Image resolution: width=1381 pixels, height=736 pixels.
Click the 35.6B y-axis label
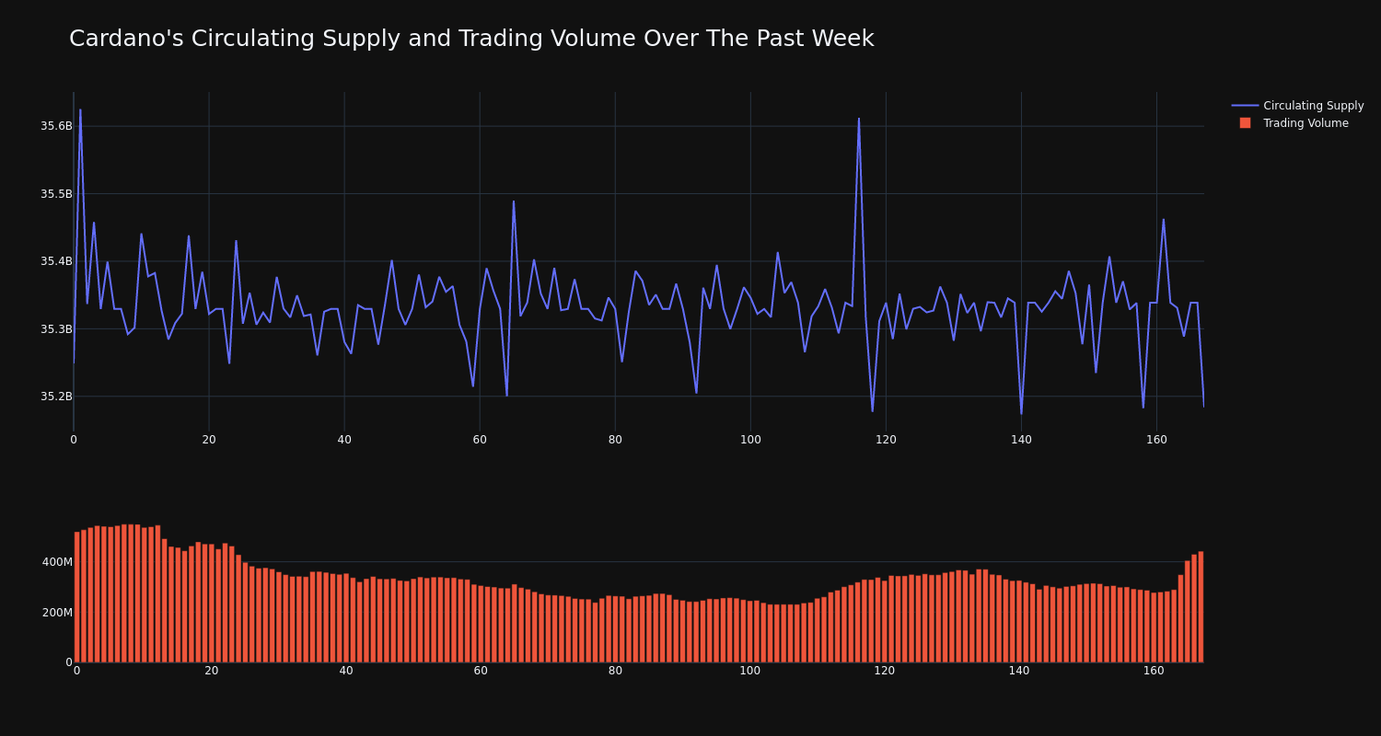tap(56, 126)
